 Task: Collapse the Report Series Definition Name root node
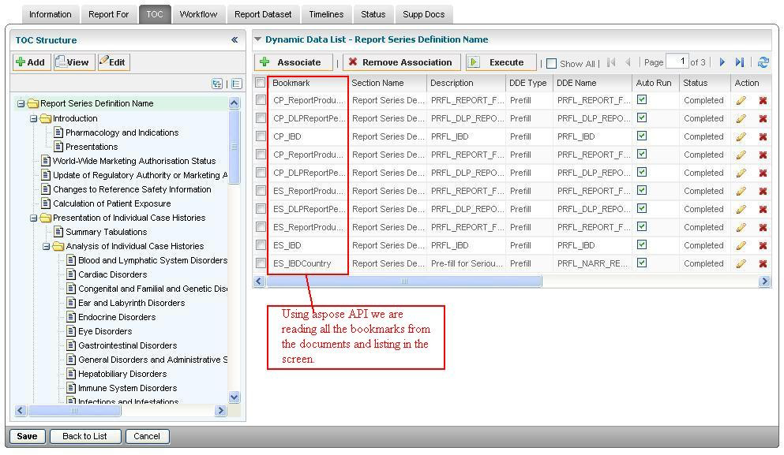coord(21,104)
